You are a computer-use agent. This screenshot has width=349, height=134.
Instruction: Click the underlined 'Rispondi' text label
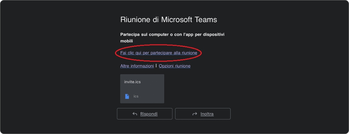point(149,114)
